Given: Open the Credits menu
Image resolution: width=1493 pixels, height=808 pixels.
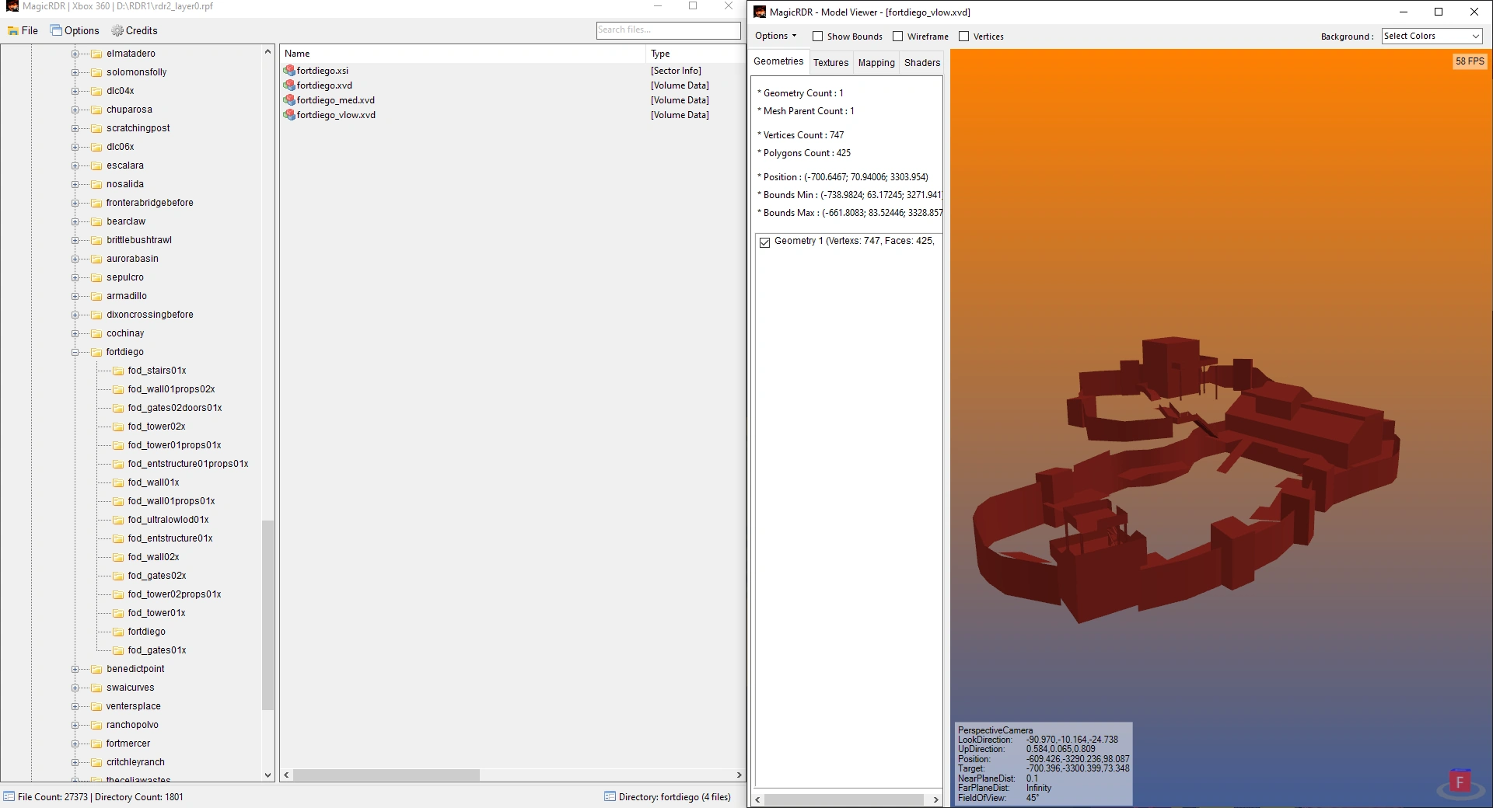Looking at the screenshot, I should (135, 31).
